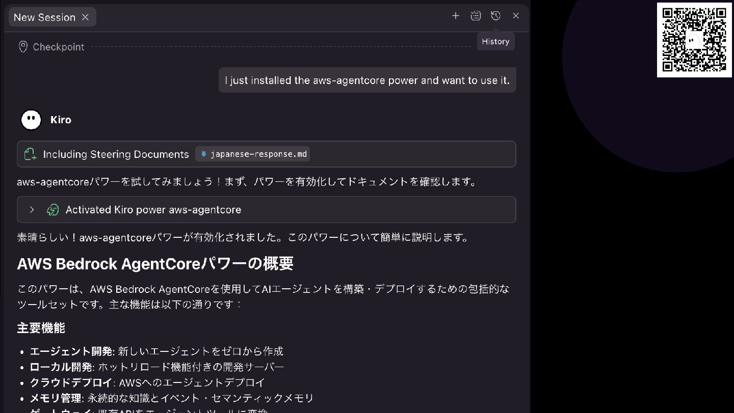Click the History tooltip
This screenshot has width=734, height=413.
(x=495, y=42)
